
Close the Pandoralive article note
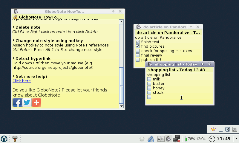tap(198, 27)
